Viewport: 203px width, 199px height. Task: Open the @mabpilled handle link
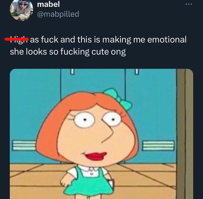[x=58, y=14]
